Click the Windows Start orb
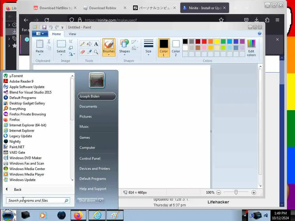 click(8, 215)
